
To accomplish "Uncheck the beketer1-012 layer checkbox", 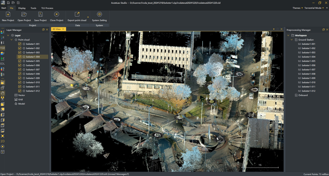I will click(x=20, y=91).
